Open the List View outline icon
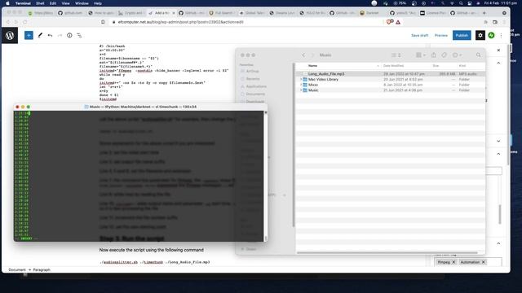The width and height of the screenshot is (522, 293). [79, 35]
